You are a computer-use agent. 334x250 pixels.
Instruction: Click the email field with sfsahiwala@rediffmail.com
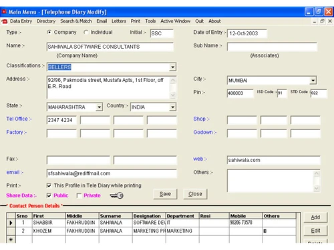point(112,173)
